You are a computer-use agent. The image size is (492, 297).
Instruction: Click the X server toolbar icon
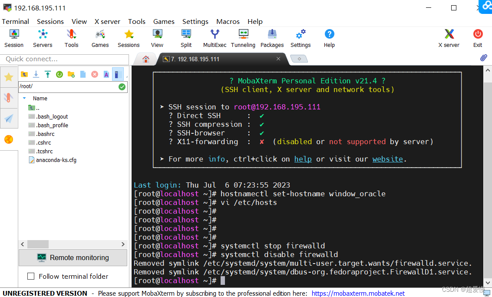coord(449,38)
